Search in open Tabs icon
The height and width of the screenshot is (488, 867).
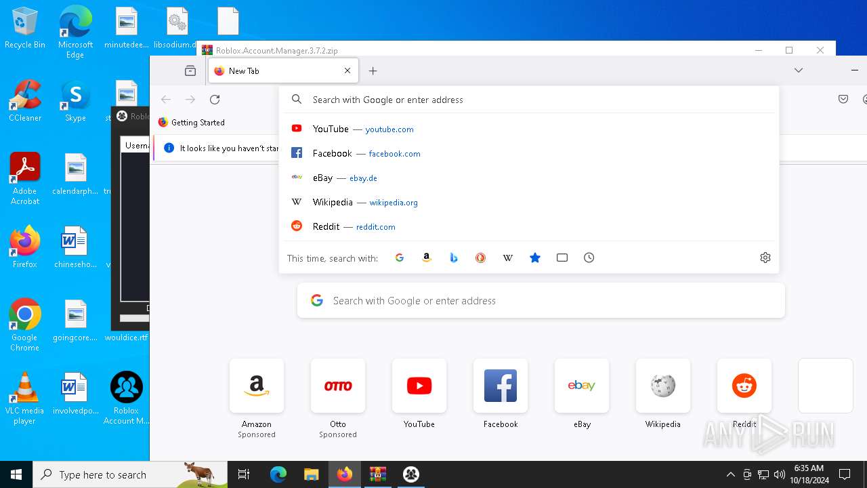point(562,258)
